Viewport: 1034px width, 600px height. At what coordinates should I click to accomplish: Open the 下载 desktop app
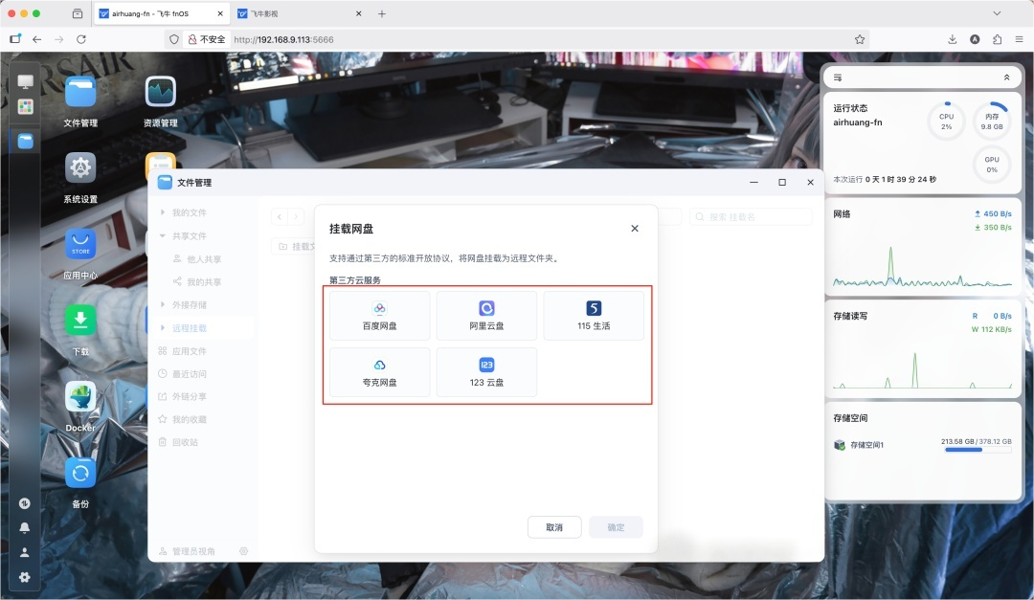coord(80,321)
